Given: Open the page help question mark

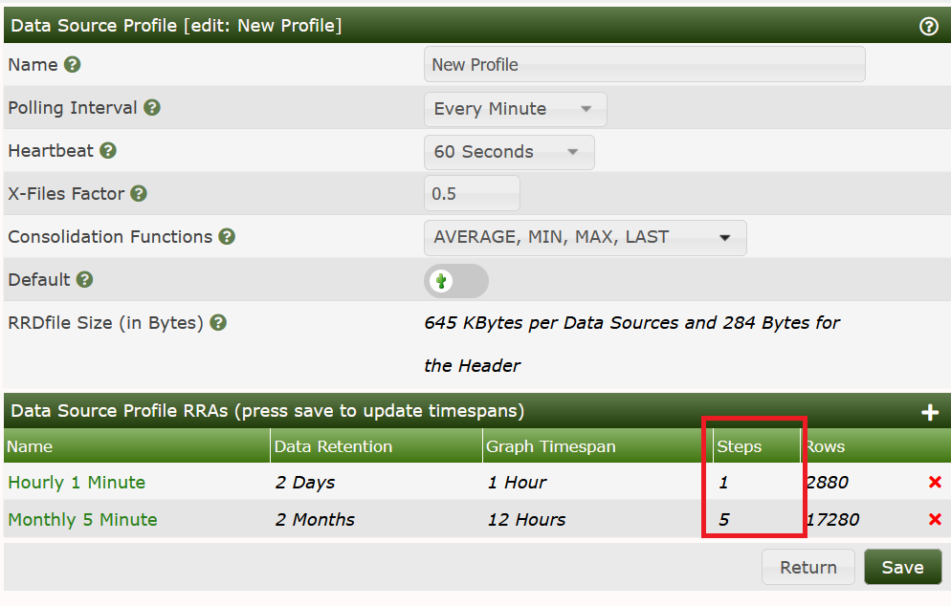Looking at the screenshot, I should pyautogui.click(x=928, y=26).
